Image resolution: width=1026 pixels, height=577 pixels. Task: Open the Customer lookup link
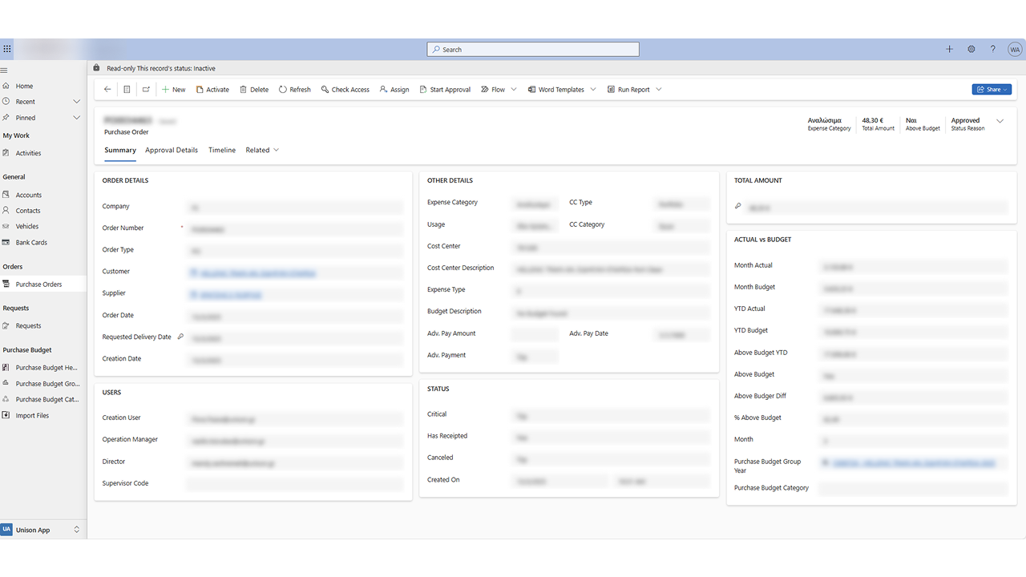[x=256, y=273]
